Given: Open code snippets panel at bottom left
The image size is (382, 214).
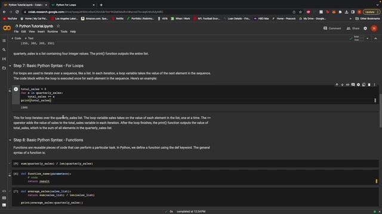Looking at the screenshot, I should click(4, 191).
